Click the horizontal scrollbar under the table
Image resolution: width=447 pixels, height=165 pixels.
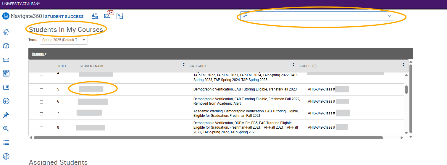(x=208, y=137)
